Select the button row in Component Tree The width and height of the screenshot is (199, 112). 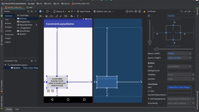tap(21, 68)
